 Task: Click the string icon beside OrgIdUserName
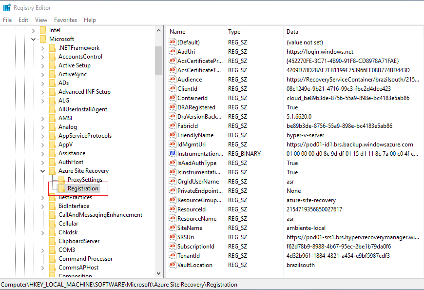click(x=172, y=181)
